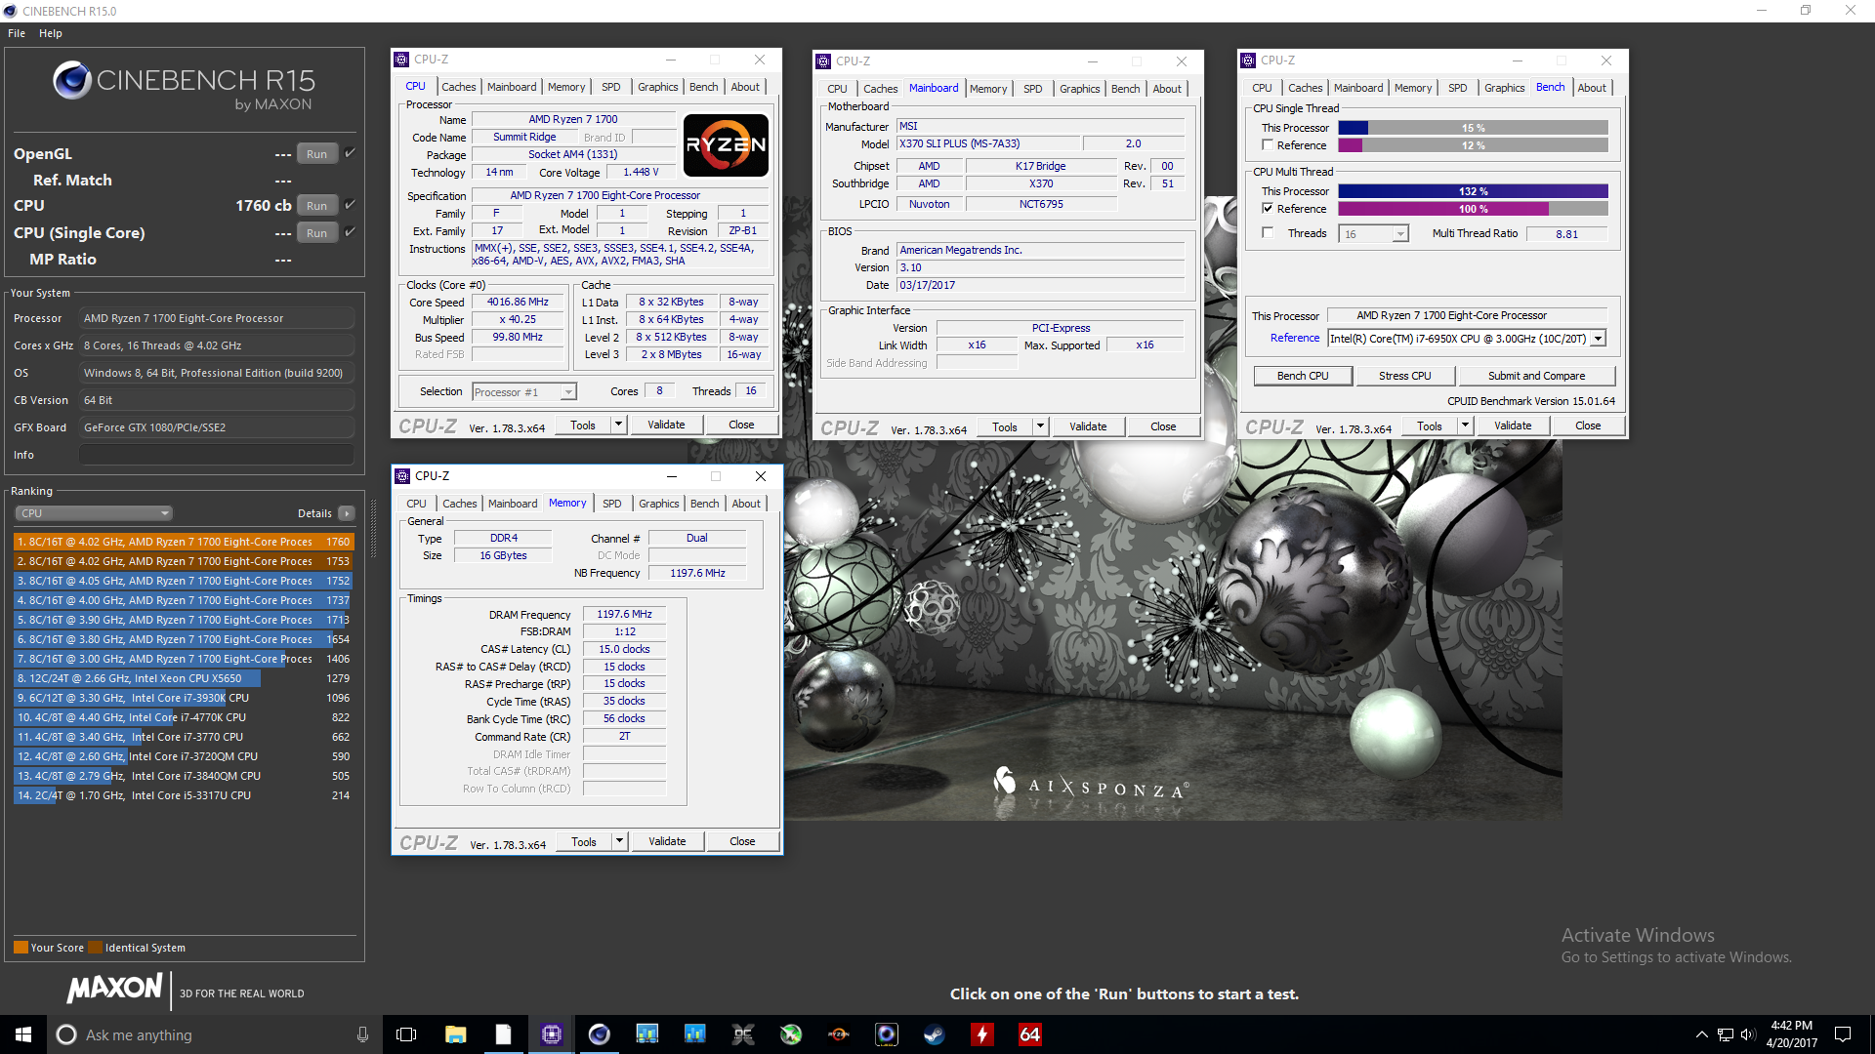Click Validate in CPU-Z Memory window
The width and height of the screenshot is (1875, 1054).
(x=667, y=841)
